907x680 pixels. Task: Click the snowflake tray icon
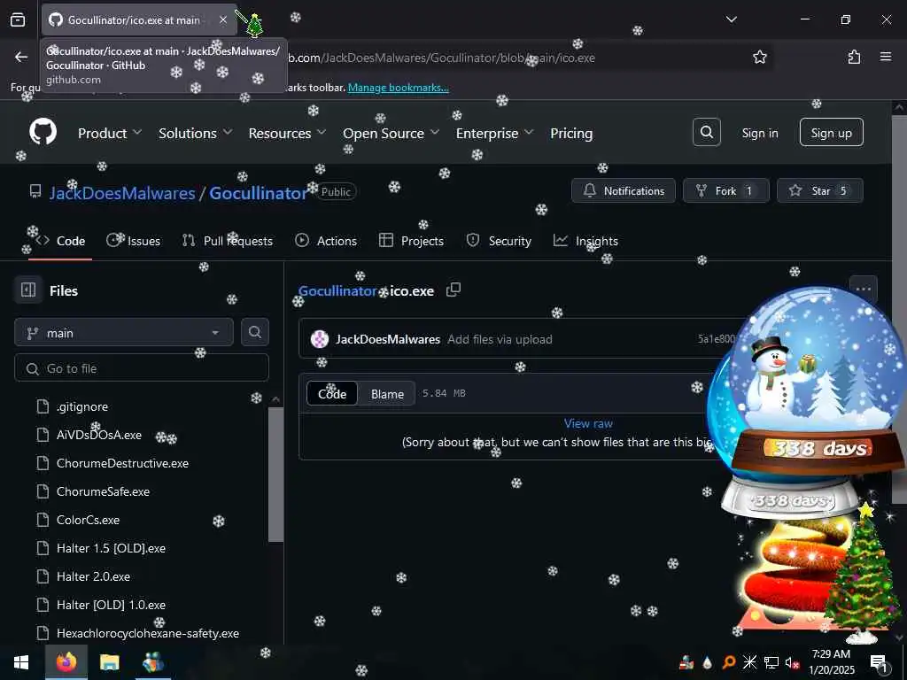[749, 662]
